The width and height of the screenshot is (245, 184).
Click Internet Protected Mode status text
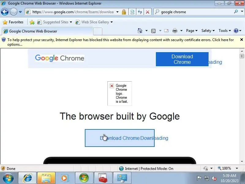pos(149,168)
